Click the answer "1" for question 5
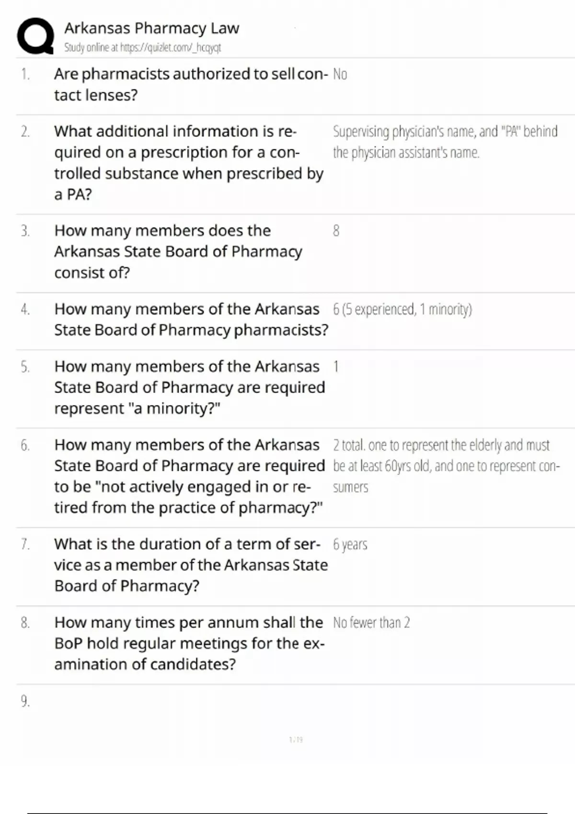Screen dimensions: 575x814 click(336, 367)
